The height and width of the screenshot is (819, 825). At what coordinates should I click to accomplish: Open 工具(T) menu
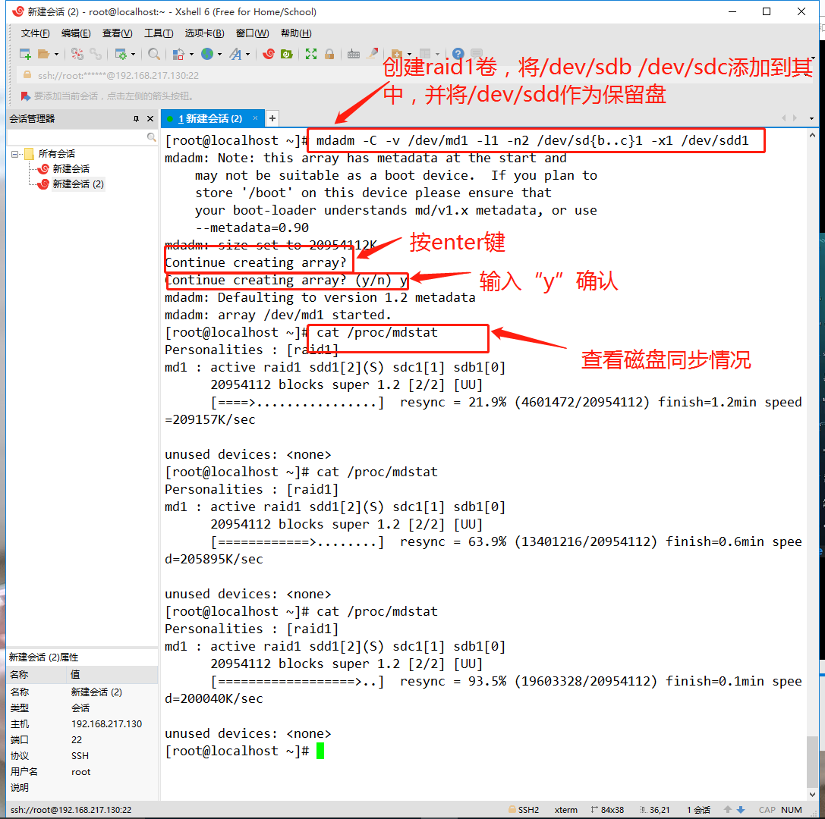click(159, 33)
